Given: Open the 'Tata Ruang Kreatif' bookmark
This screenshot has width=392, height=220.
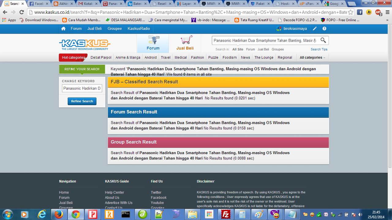Looking at the screenshot, I should pos(254,20).
